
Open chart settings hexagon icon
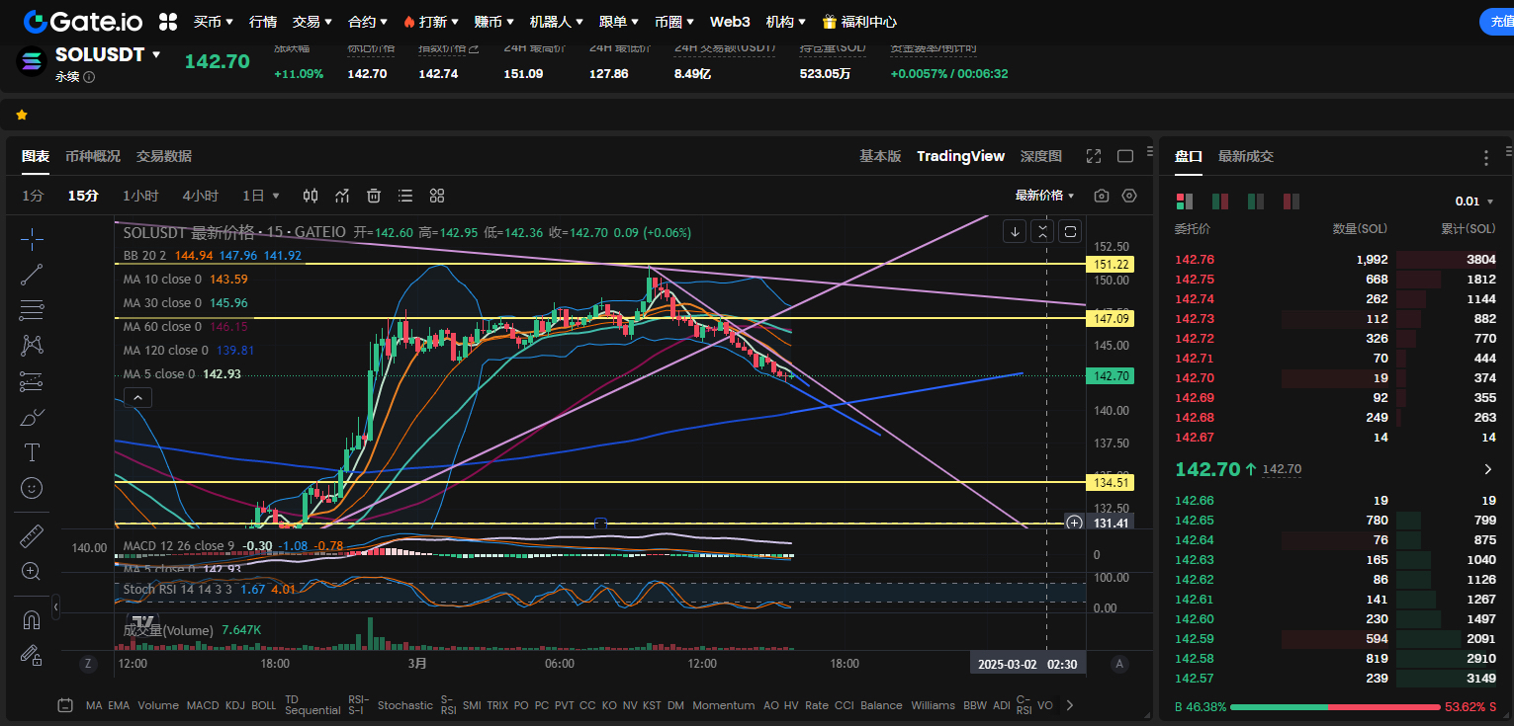pos(1130,196)
